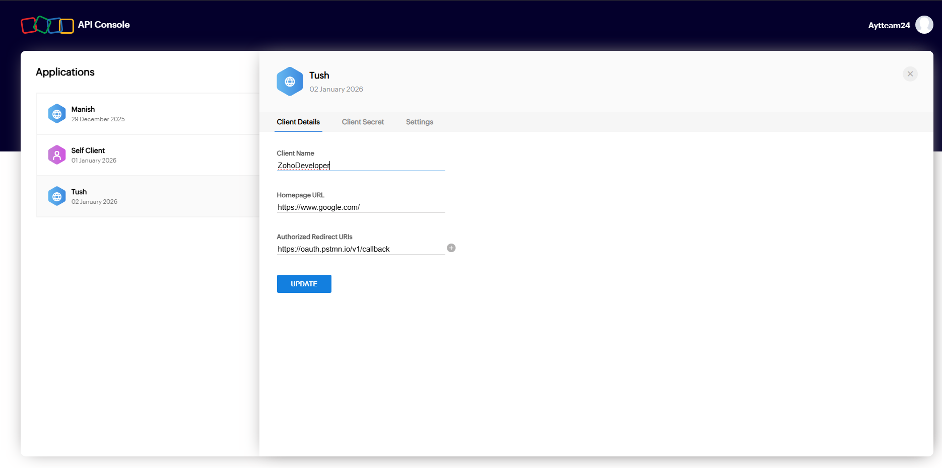Switch to the Client Details tab
This screenshot has height=468, width=942.
click(x=298, y=122)
